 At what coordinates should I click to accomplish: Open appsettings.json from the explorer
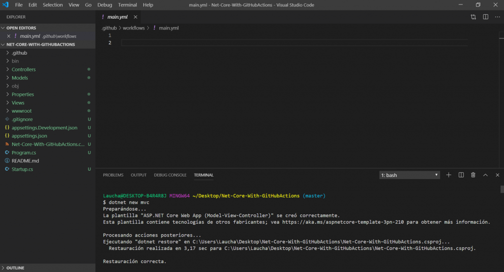pos(29,136)
